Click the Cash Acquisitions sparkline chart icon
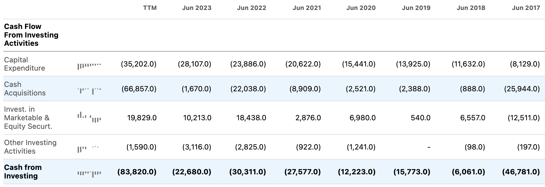Screen dimensions: 545x187 click(x=89, y=90)
